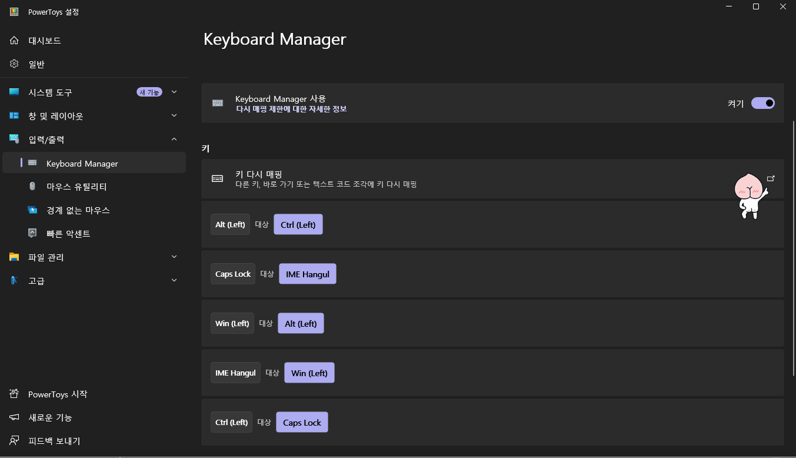Click the Ctrl (Left) target key chip

[x=298, y=224]
